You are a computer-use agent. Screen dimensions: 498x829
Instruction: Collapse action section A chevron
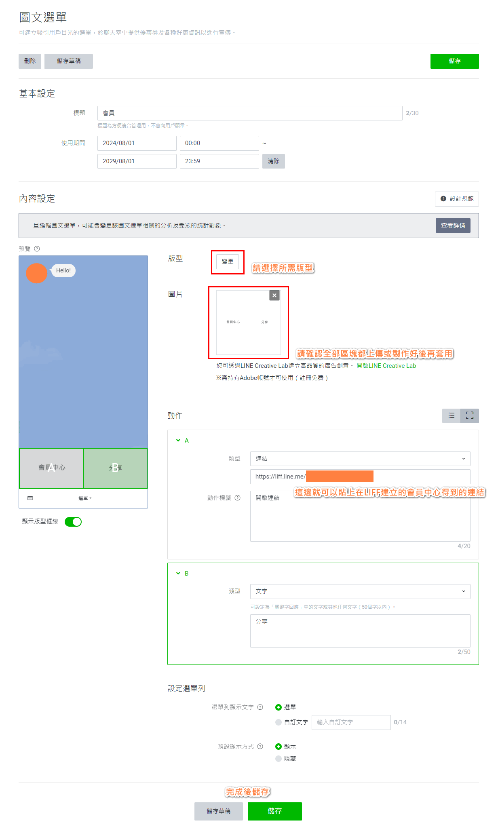point(178,441)
